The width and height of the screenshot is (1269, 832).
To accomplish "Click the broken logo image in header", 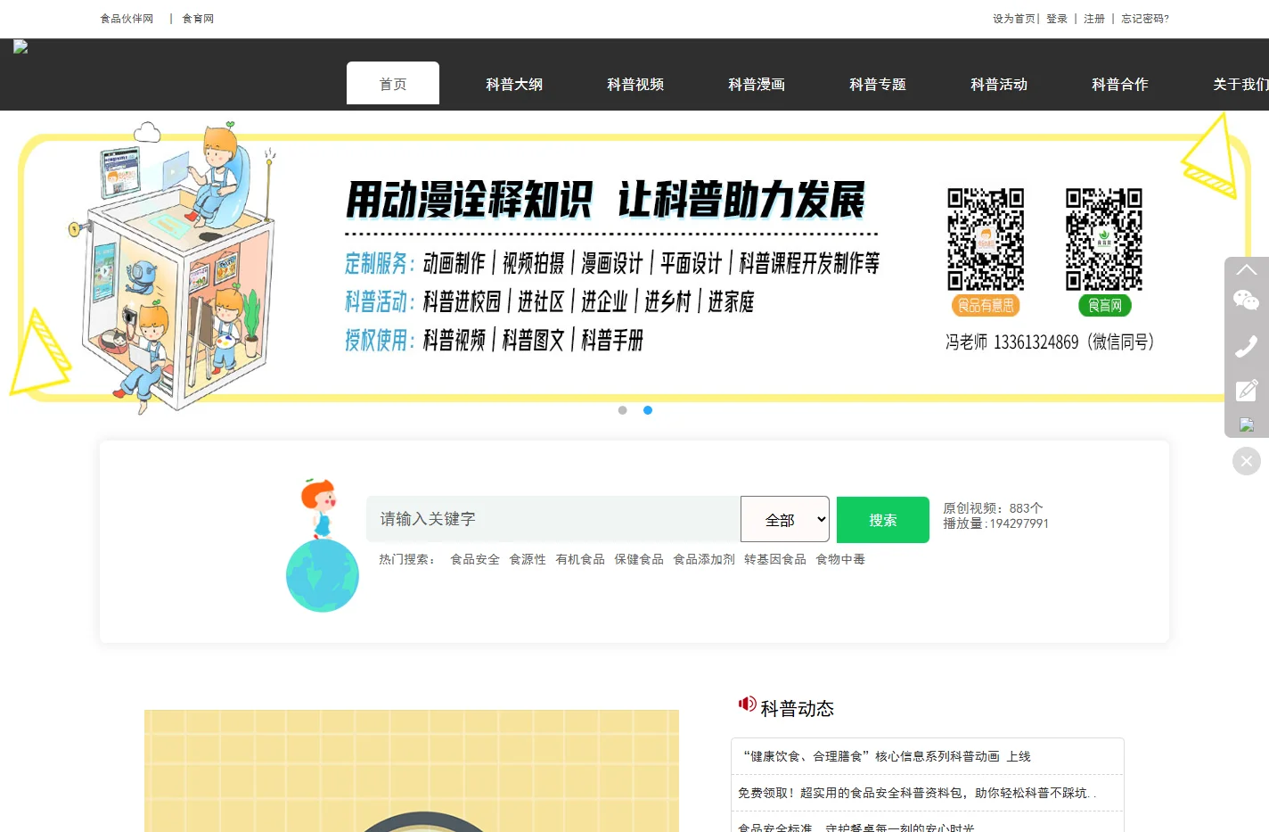I will [x=20, y=47].
